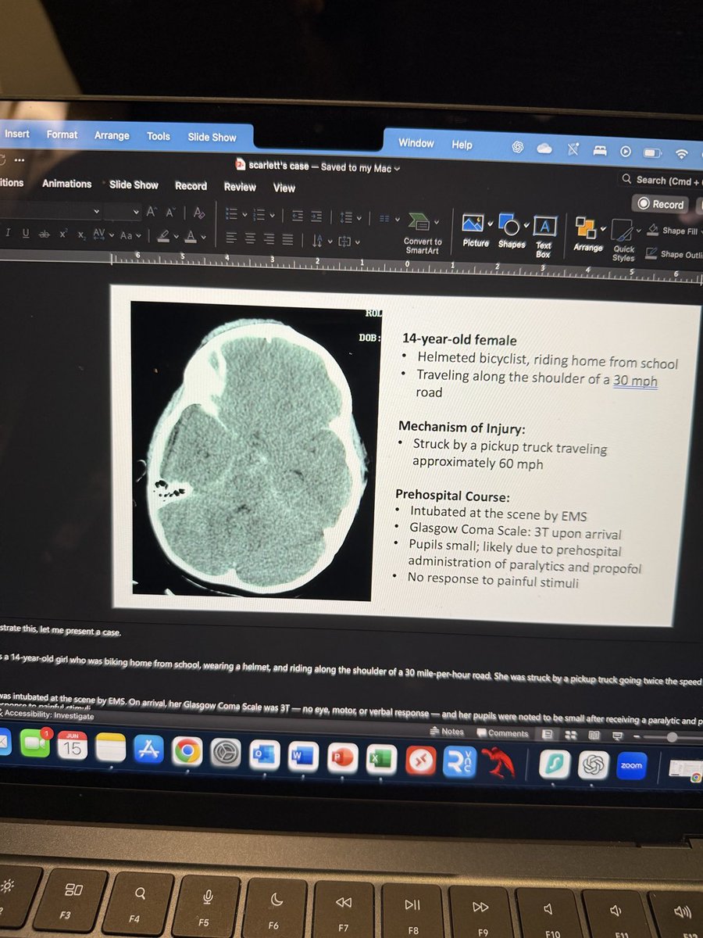The image size is (703, 938).
Task: Increase the list indent level
Action: click(316, 216)
